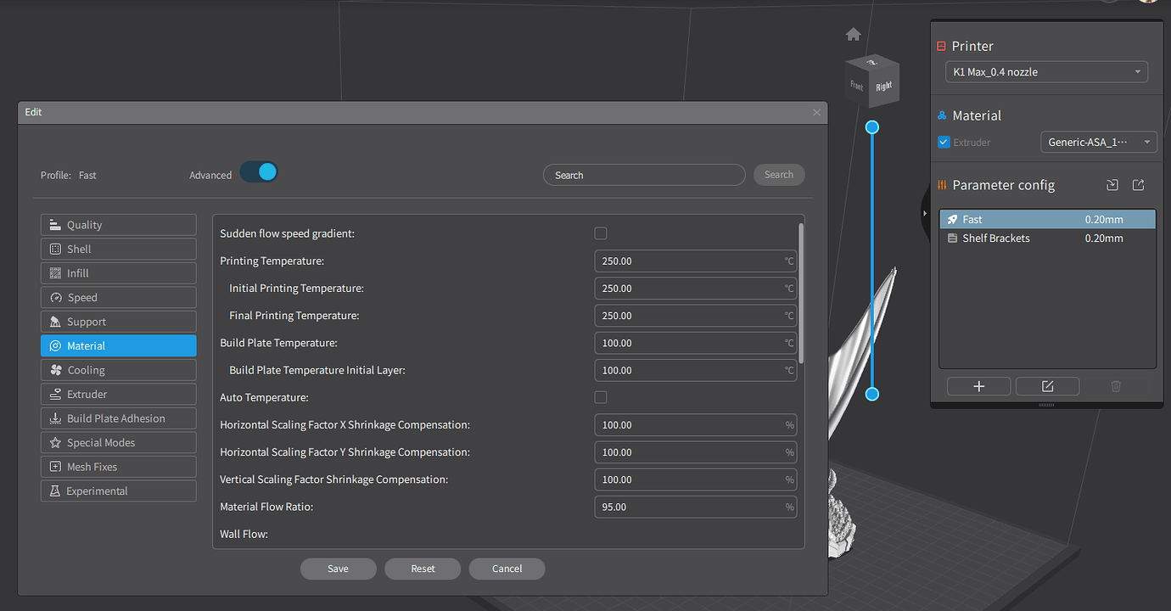Viewport: 1171px width, 611px height.
Task: Save the edited material profile
Action: [338, 569]
